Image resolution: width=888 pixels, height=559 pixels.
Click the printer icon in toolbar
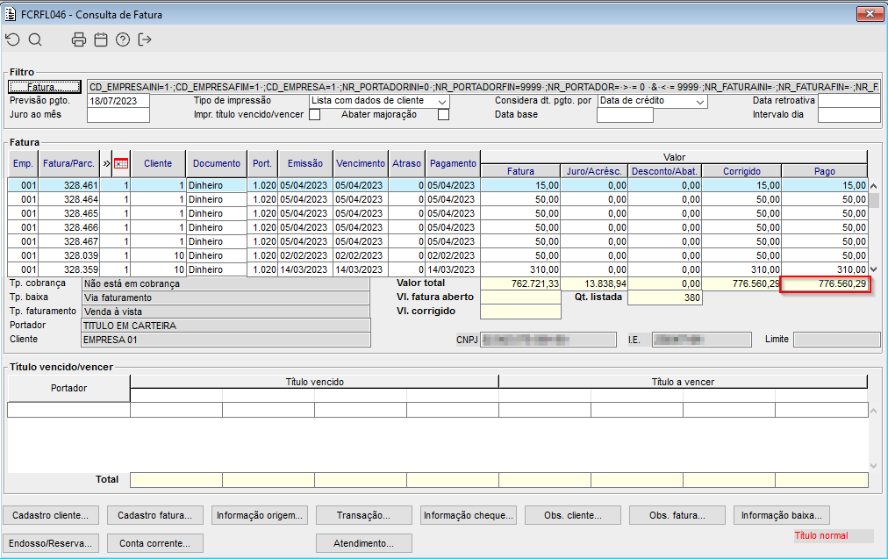click(x=79, y=39)
